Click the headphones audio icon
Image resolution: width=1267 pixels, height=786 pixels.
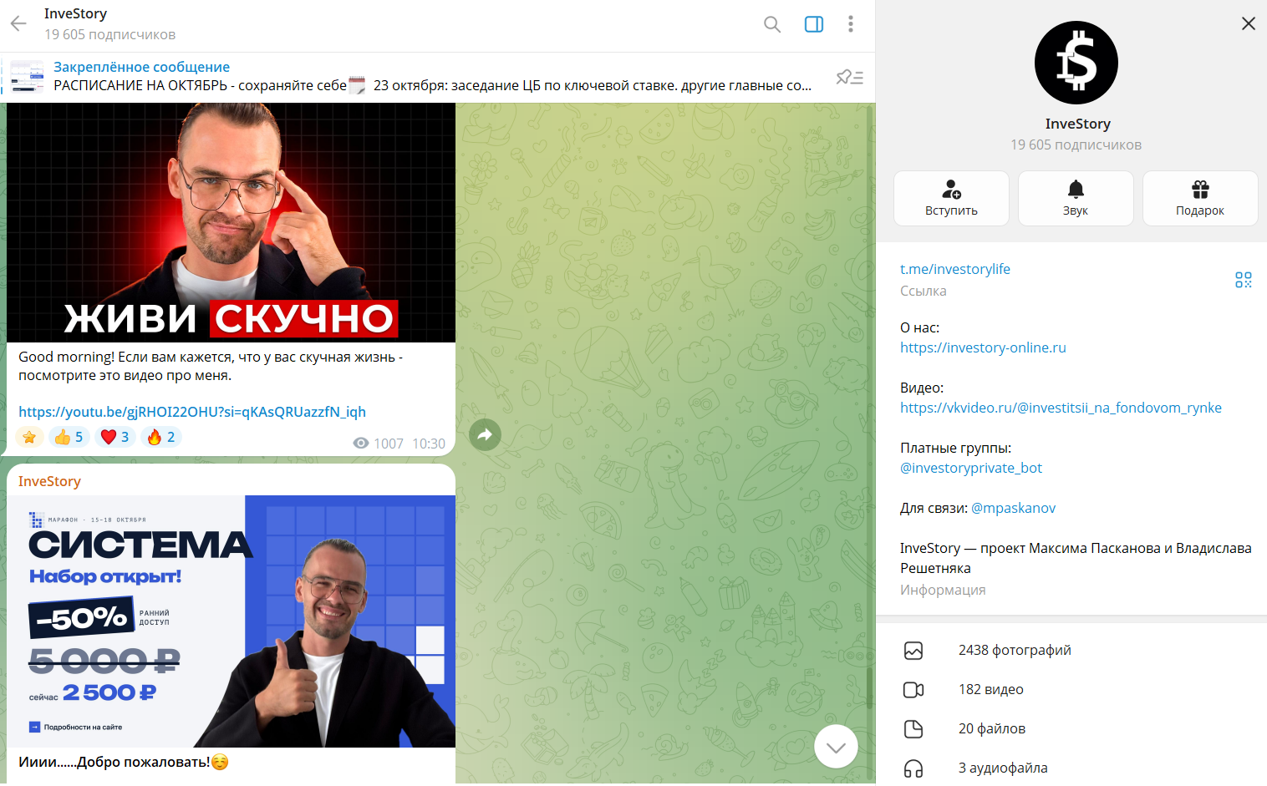(x=913, y=768)
